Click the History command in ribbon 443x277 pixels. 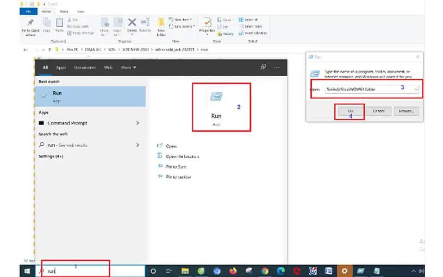(x=226, y=34)
